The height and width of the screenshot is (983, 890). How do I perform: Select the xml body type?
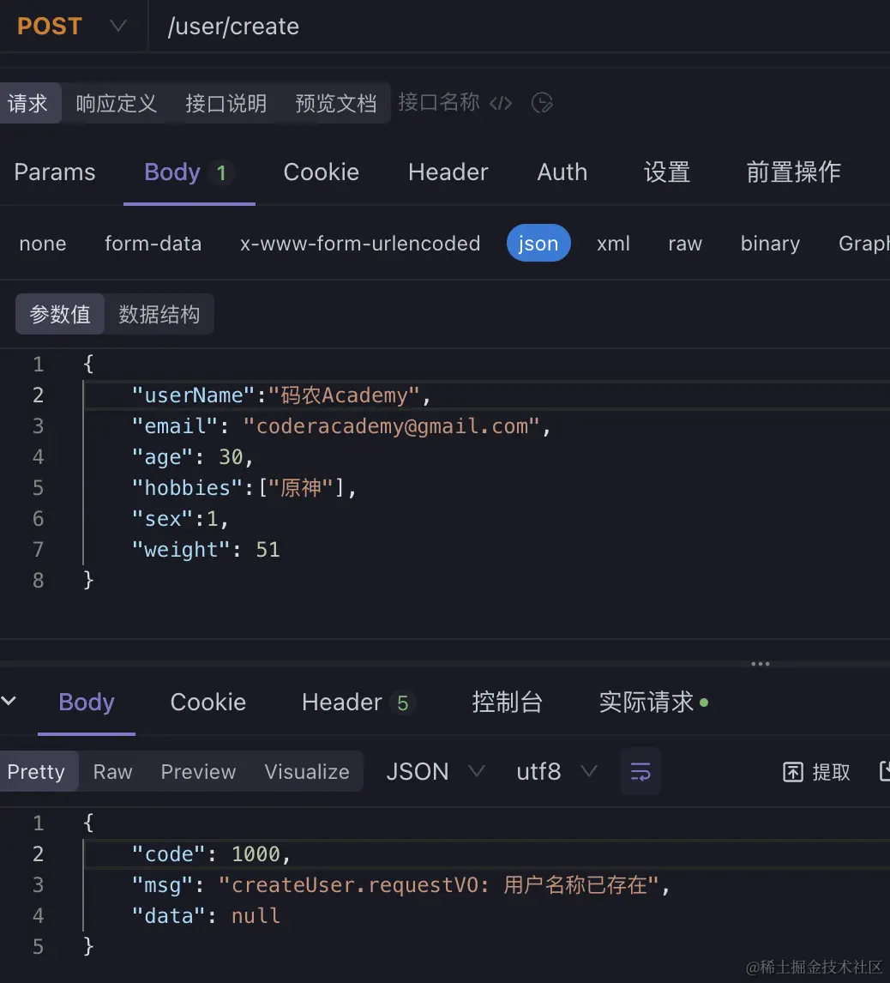(613, 244)
